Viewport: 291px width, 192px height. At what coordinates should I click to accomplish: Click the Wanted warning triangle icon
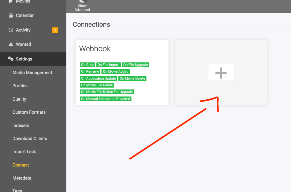pyautogui.click(x=11, y=44)
